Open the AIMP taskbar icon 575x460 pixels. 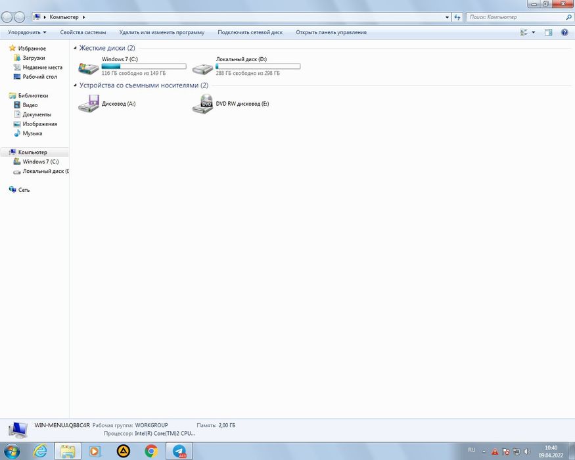[x=124, y=451]
